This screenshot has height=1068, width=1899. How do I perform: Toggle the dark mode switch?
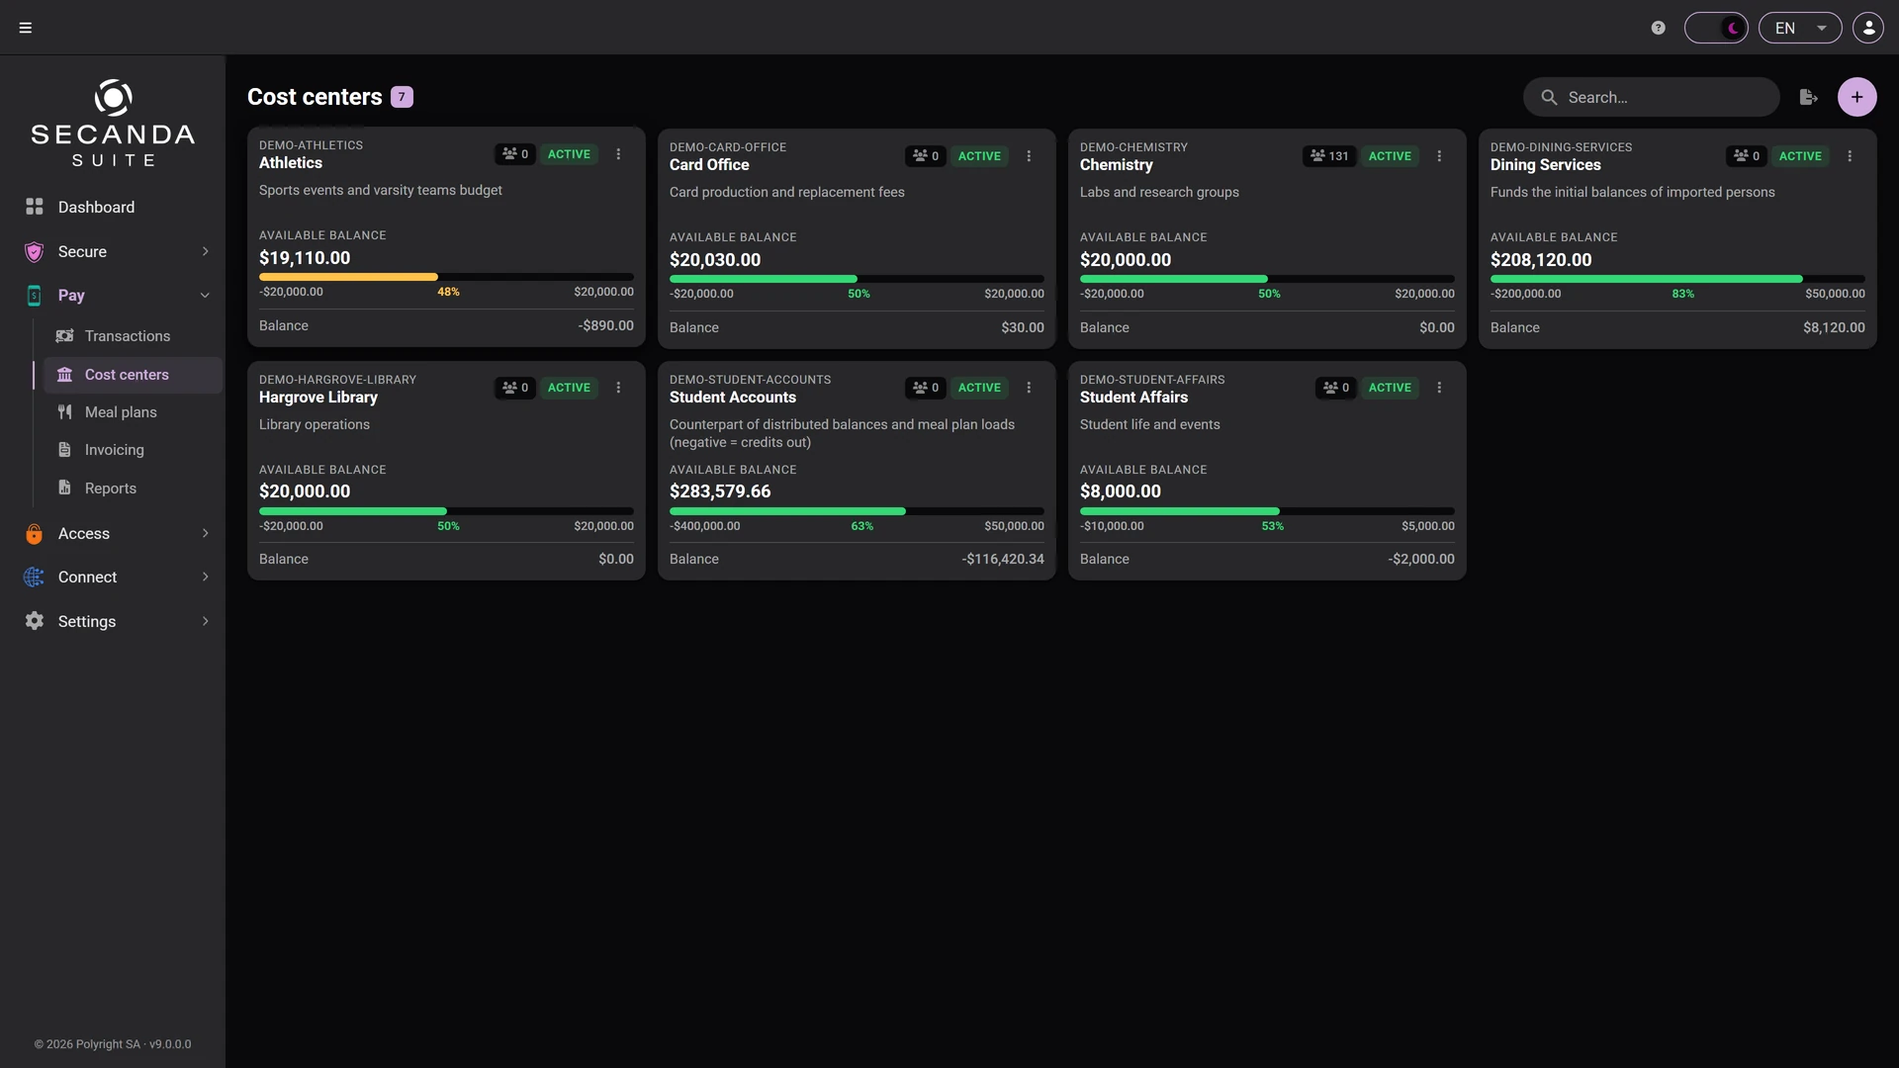(1716, 28)
